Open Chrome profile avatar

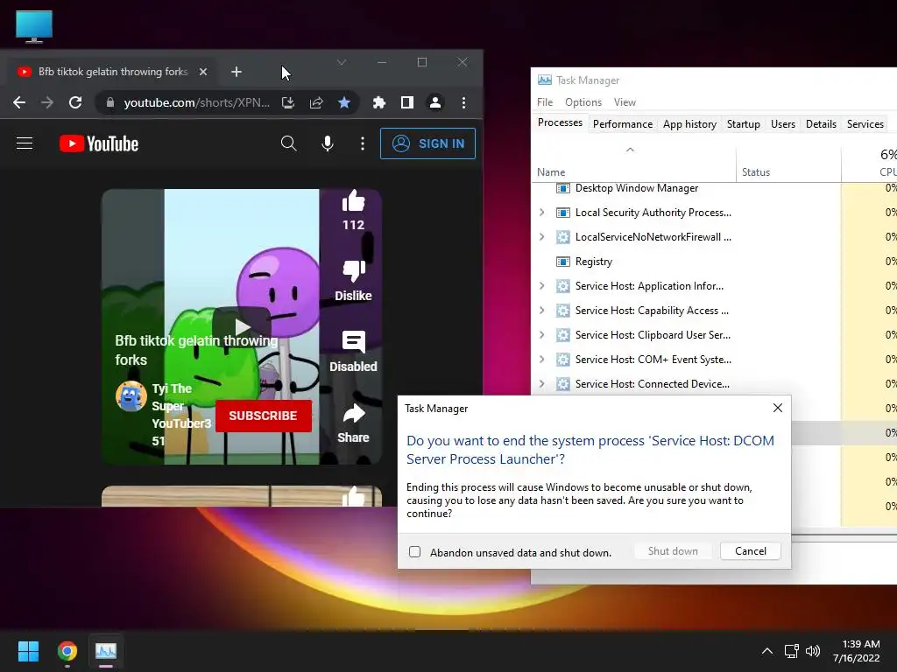click(x=435, y=103)
